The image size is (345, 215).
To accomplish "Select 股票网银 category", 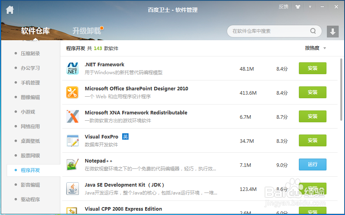I will click(x=30, y=155).
